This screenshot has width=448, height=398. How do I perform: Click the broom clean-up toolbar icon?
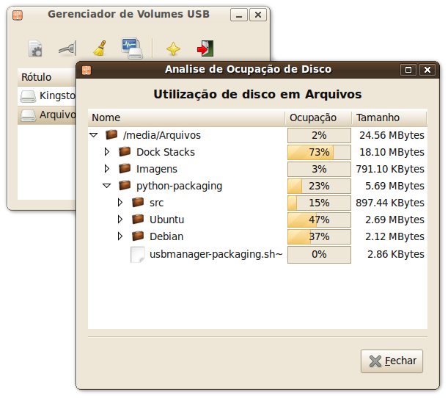coord(100,48)
